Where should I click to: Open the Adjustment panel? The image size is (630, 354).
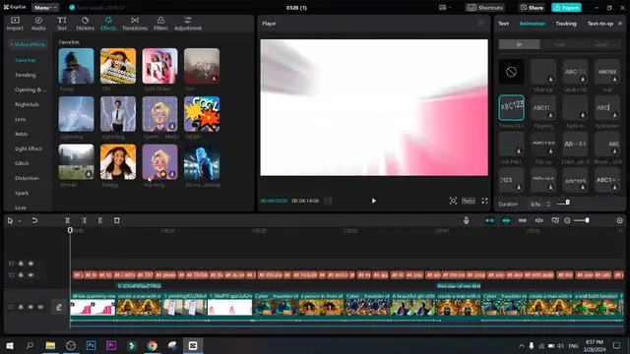coord(188,24)
